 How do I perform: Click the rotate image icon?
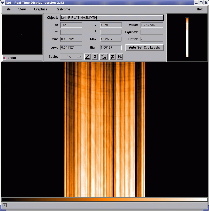click(104, 57)
